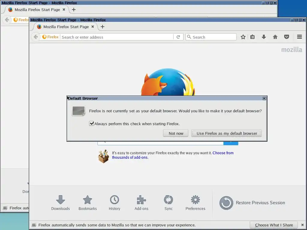The image size is (307, 230).
Task: Click the toolbar Search field
Action: tap(211, 37)
